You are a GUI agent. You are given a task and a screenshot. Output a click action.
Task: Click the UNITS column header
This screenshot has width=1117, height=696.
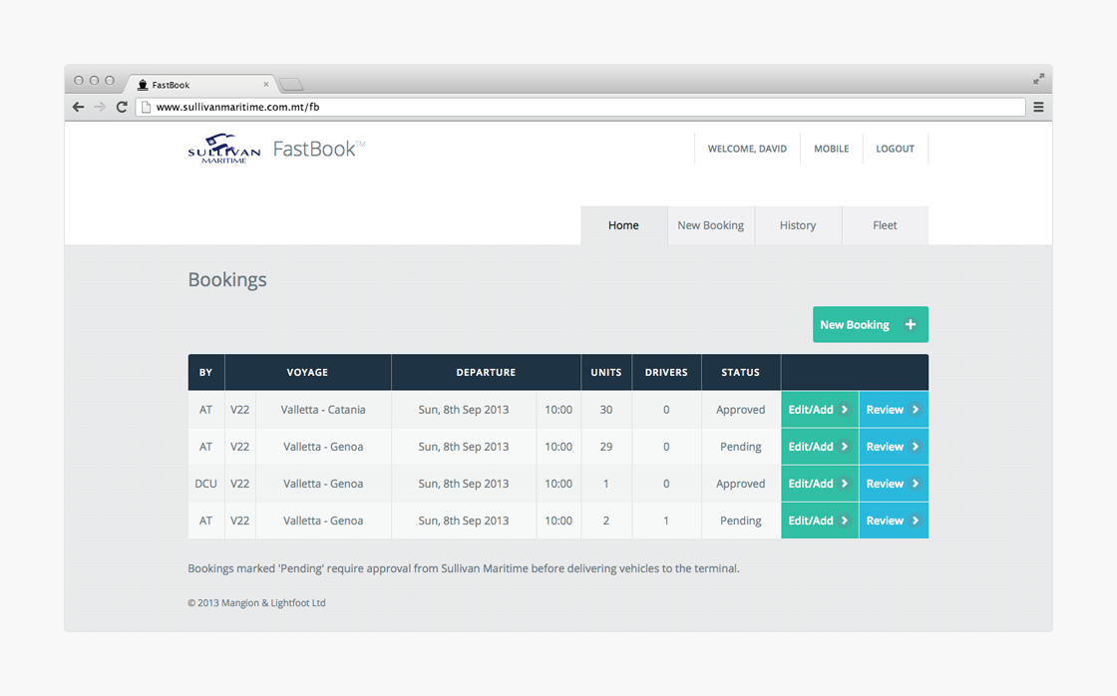click(x=606, y=373)
